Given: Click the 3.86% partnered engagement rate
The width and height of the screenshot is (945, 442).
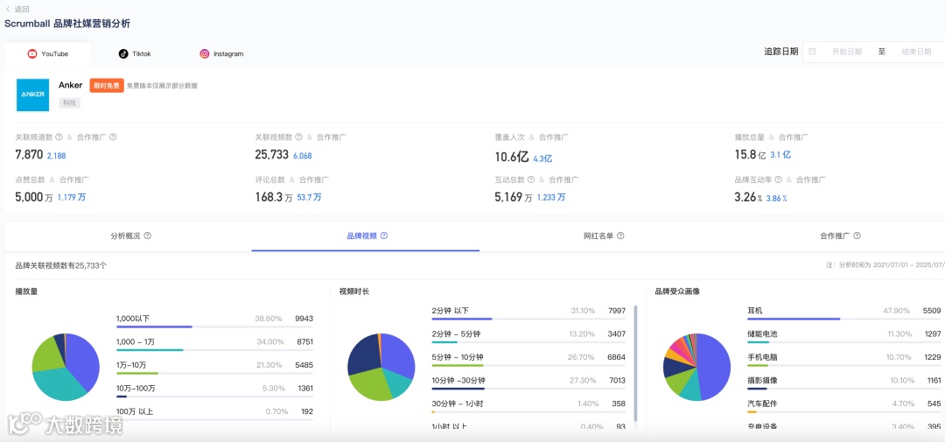Looking at the screenshot, I should (776, 198).
